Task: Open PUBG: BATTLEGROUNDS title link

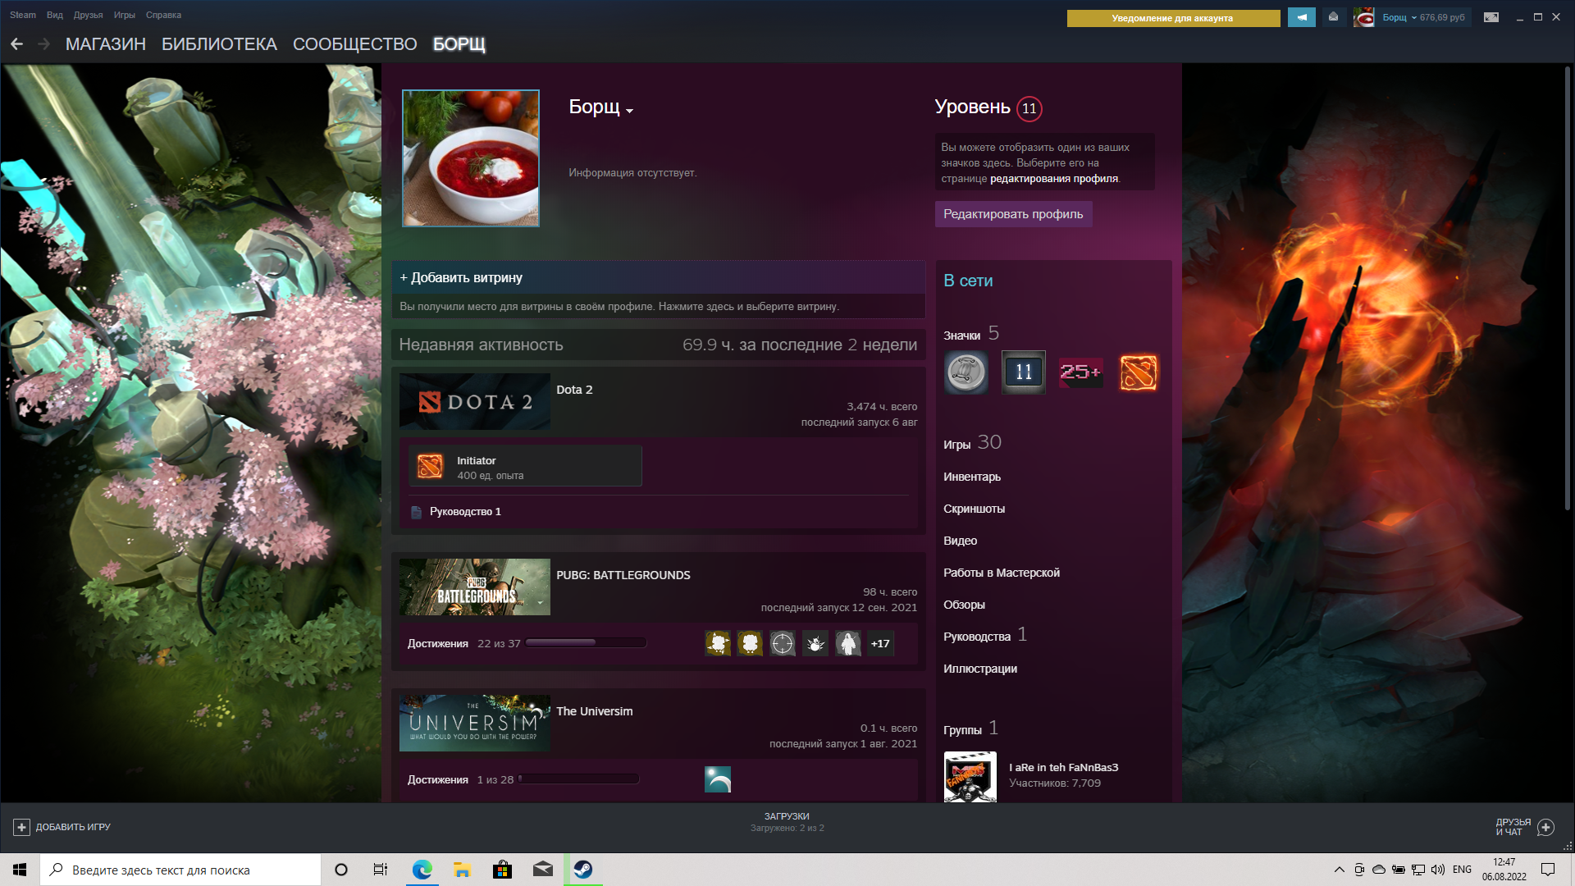Action: [623, 575]
